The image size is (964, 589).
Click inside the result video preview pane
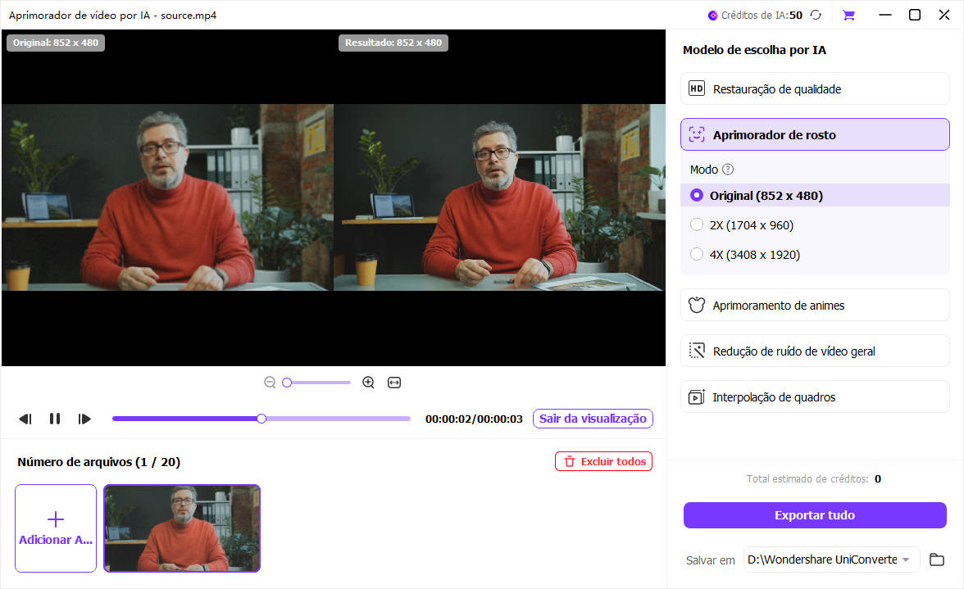[499, 197]
